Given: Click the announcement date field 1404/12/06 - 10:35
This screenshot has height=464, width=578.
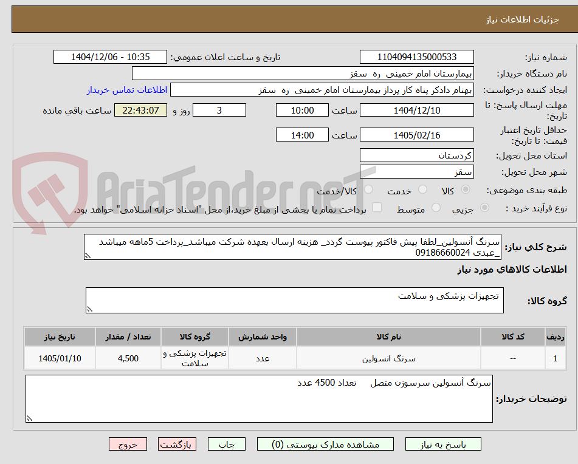Looking at the screenshot, I should click(x=110, y=57).
